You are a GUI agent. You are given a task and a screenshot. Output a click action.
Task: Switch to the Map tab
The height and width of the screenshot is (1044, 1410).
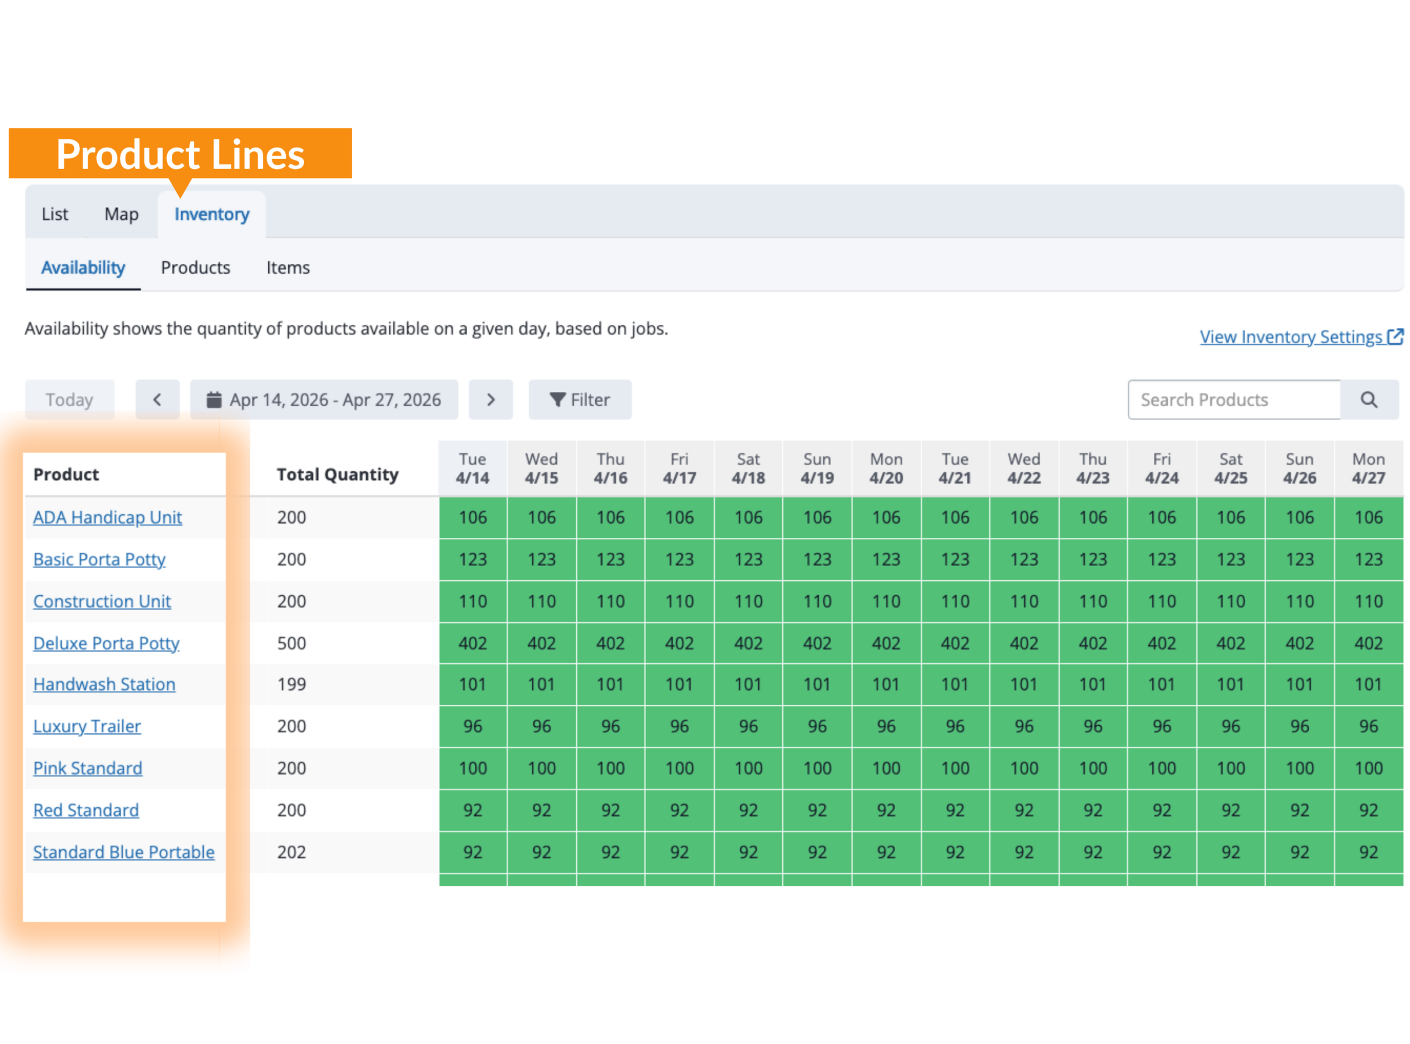point(121,214)
